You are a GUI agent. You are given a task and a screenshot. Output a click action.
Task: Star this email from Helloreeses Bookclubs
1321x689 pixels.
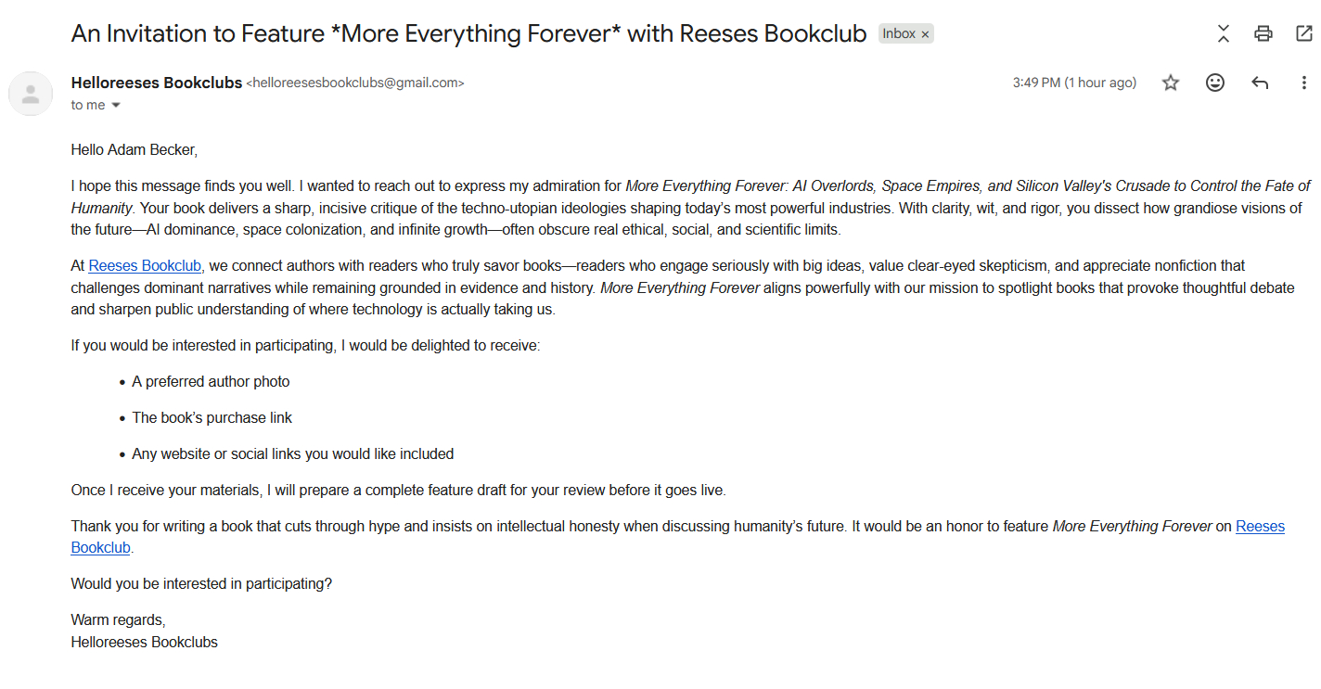click(x=1171, y=83)
